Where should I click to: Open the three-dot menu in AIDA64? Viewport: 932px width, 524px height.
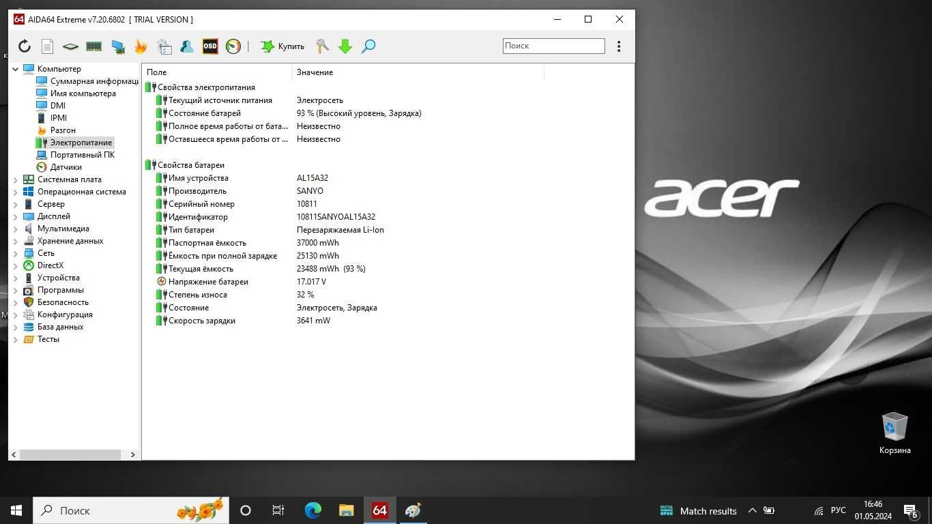(619, 46)
